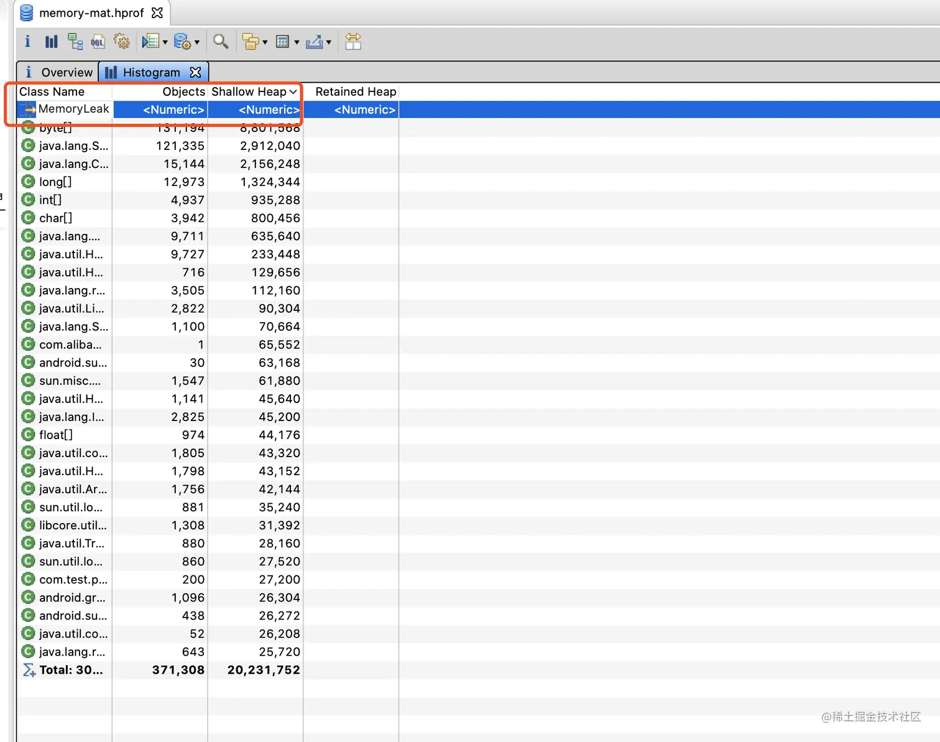The width and height of the screenshot is (940, 742).
Task: Expand the Expert System Test dropdown arrow
Action: 165,42
